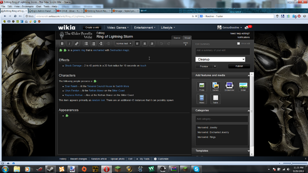This screenshot has width=308, height=173.
Task: Add a Slider from features panel
Action: [243, 86]
